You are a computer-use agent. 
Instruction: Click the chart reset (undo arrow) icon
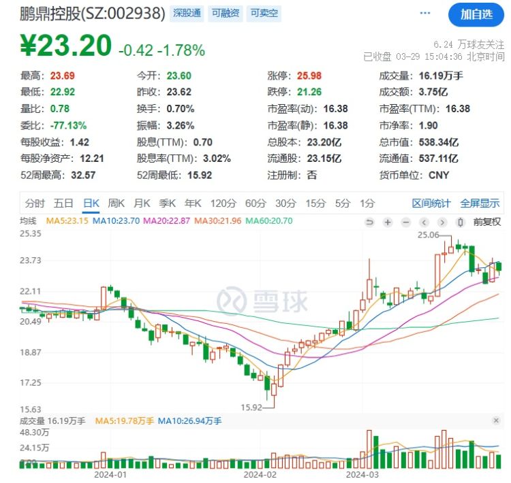click(x=369, y=222)
